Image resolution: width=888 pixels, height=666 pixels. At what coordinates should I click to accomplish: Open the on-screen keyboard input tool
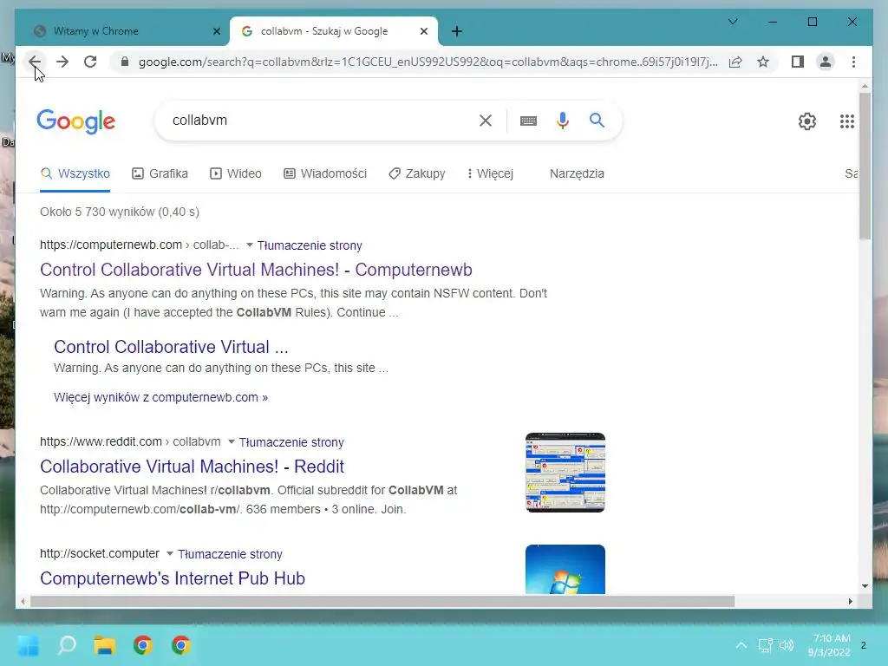(528, 121)
